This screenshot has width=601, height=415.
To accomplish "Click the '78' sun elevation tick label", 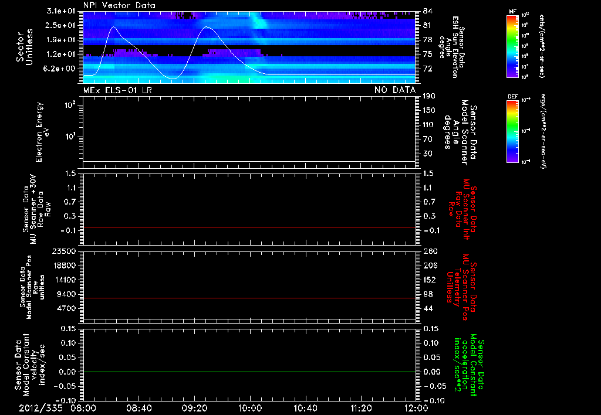I will [x=427, y=40].
